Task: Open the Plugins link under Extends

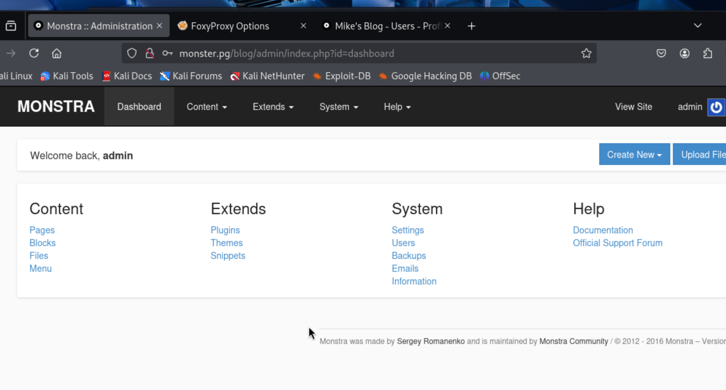Action: 225,230
